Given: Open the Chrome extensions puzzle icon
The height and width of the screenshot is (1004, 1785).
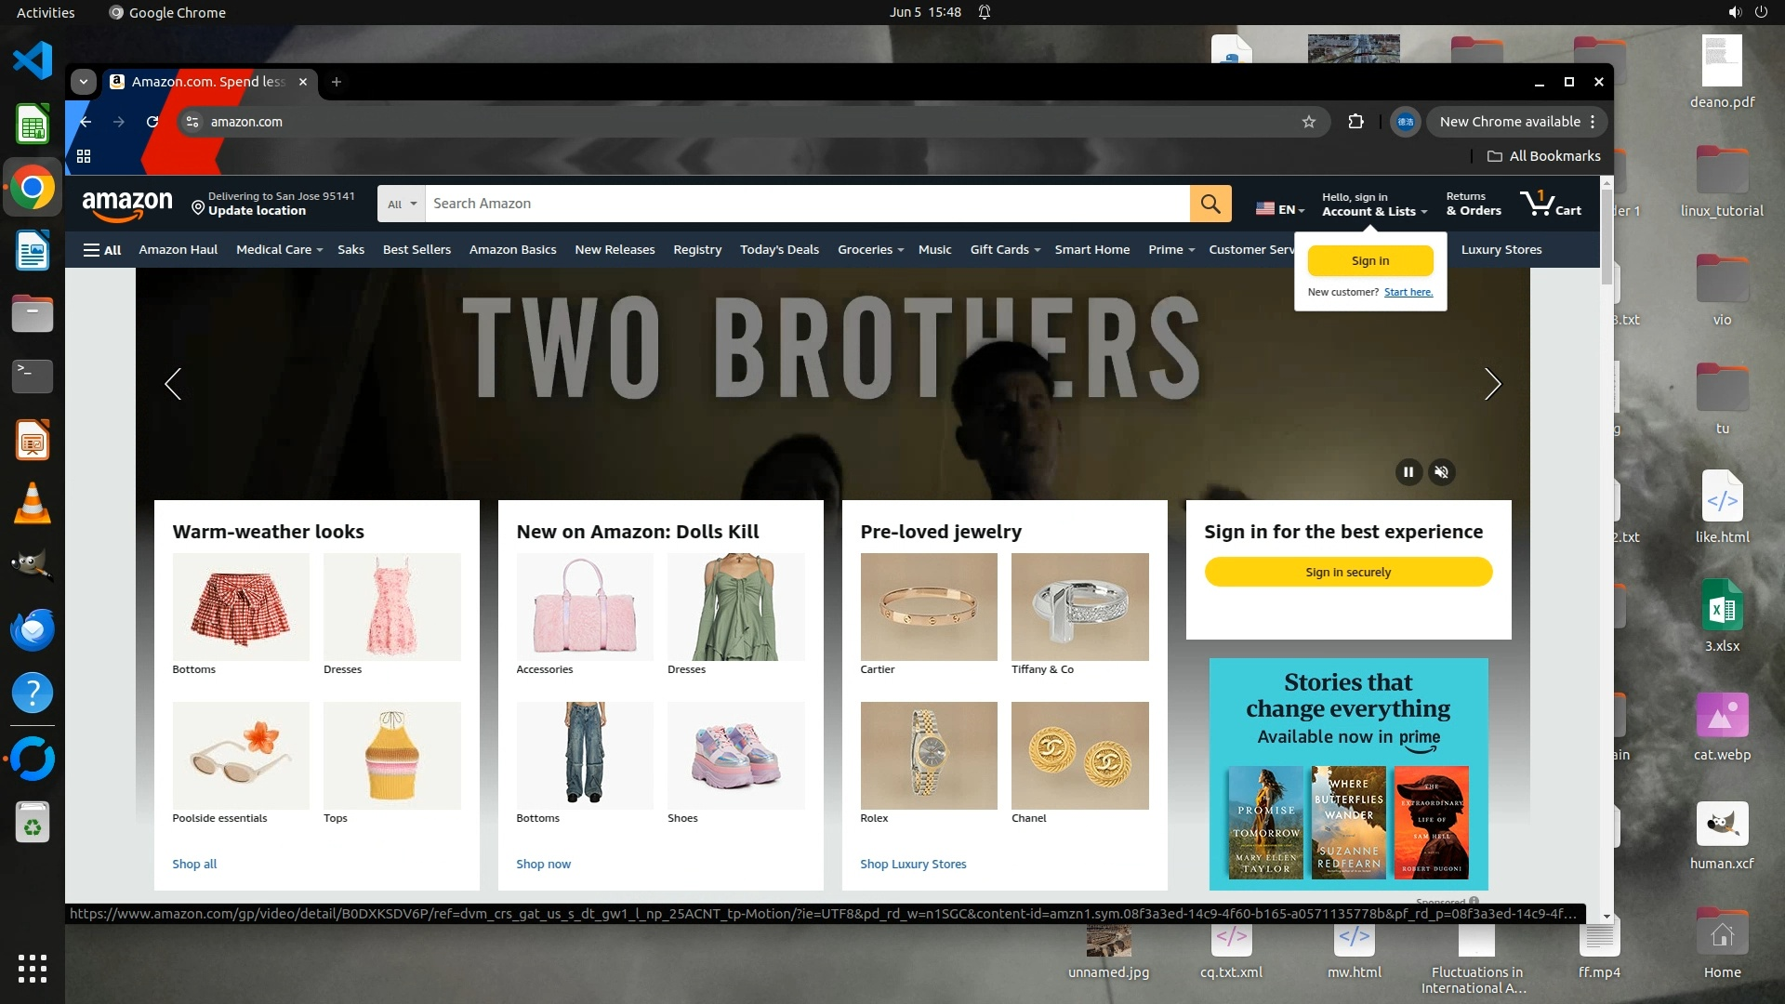Looking at the screenshot, I should (1355, 122).
